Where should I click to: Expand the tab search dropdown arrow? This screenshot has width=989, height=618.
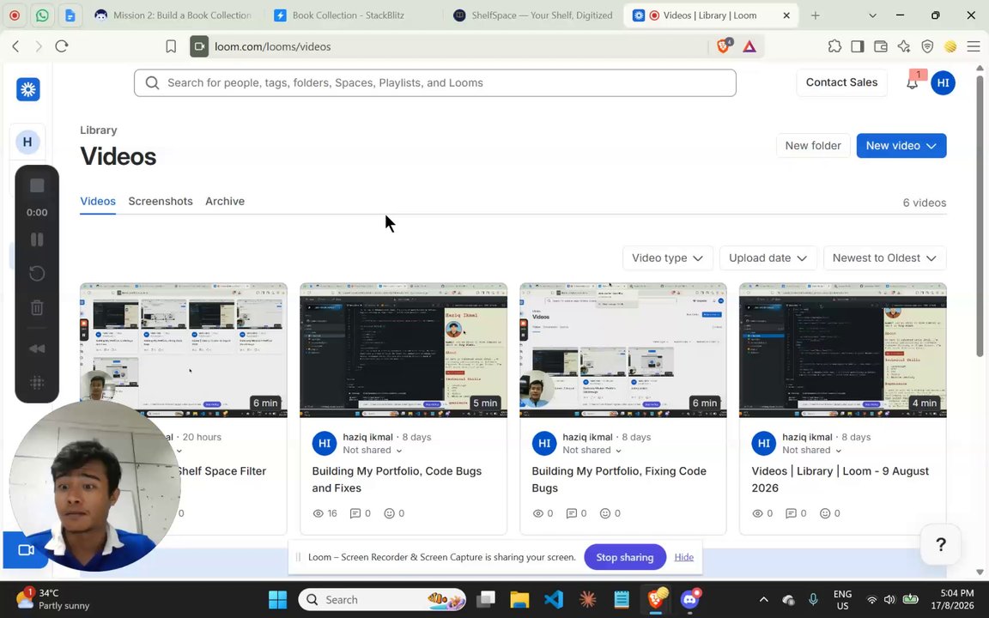click(x=872, y=15)
